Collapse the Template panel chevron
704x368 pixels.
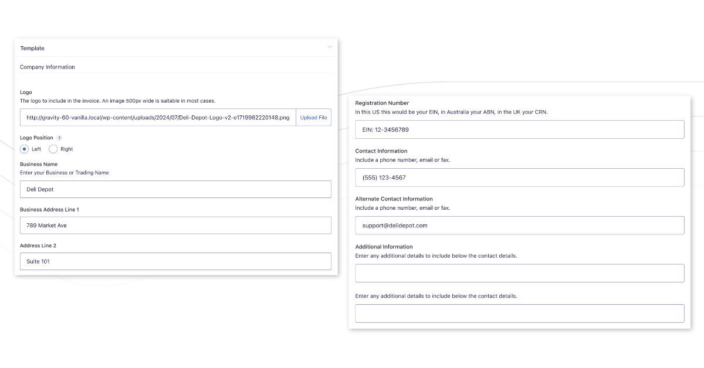(x=330, y=47)
